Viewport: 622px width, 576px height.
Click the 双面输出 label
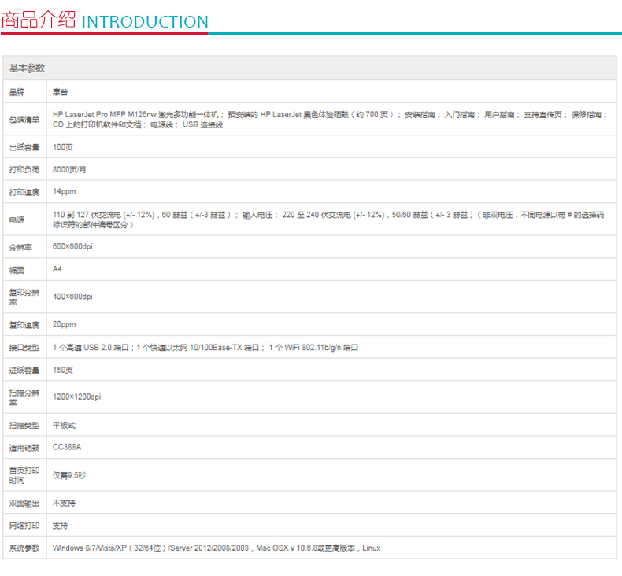tap(24, 504)
